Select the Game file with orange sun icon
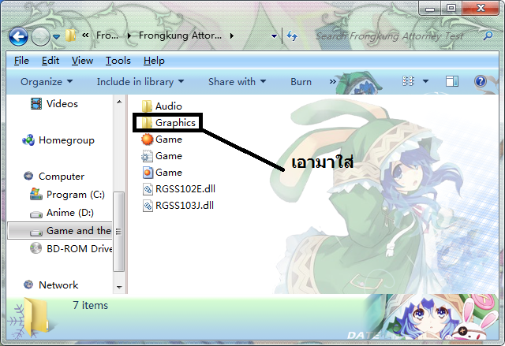Image resolution: width=505 pixels, height=346 pixels. (x=162, y=140)
